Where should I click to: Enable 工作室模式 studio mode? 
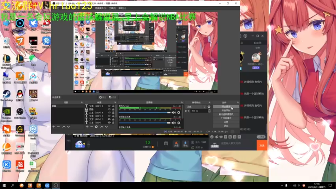(x=226, y=118)
